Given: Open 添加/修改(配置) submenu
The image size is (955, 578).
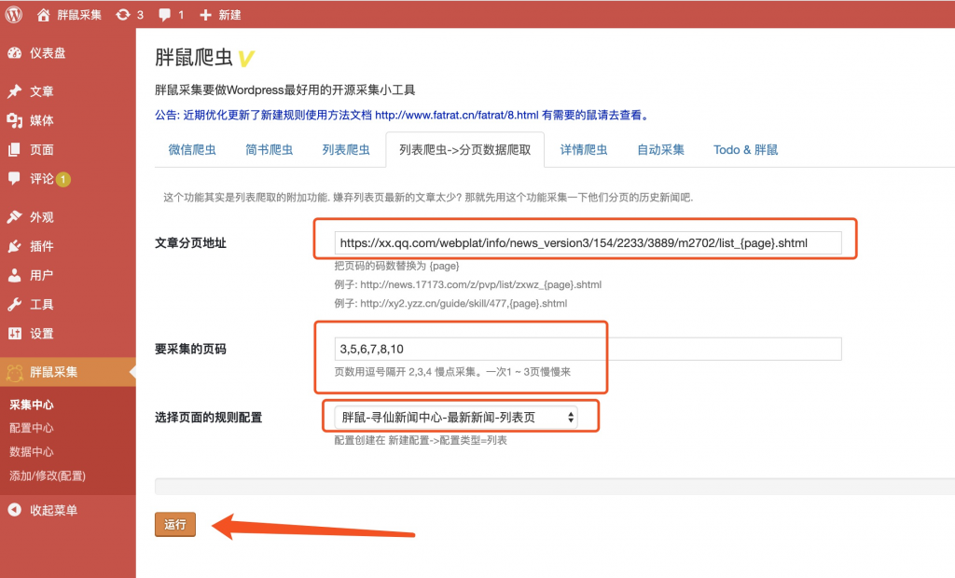Looking at the screenshot, I should pos(48,475).
